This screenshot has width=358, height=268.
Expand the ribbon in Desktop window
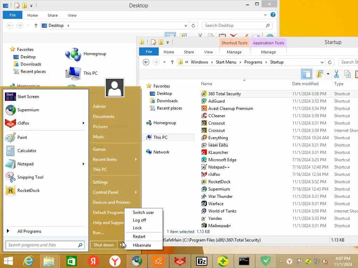coord(265,15)
